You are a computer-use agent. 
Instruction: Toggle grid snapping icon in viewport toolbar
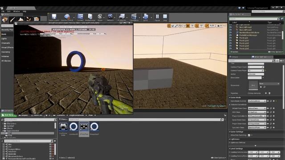tap(188, 26)
